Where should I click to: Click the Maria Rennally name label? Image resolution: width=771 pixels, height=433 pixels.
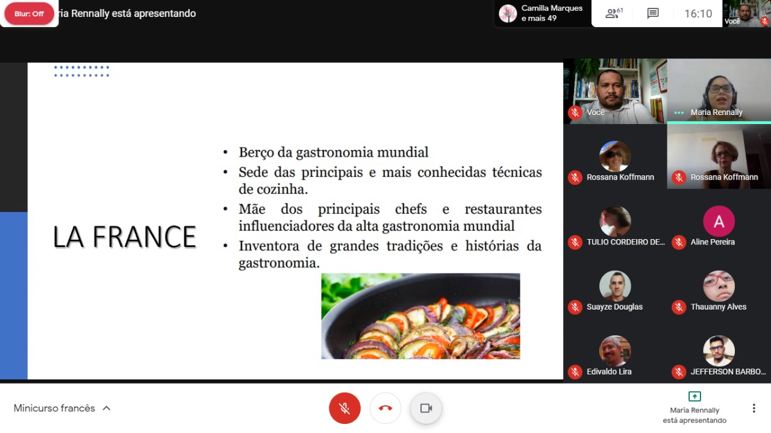[716, 113]
